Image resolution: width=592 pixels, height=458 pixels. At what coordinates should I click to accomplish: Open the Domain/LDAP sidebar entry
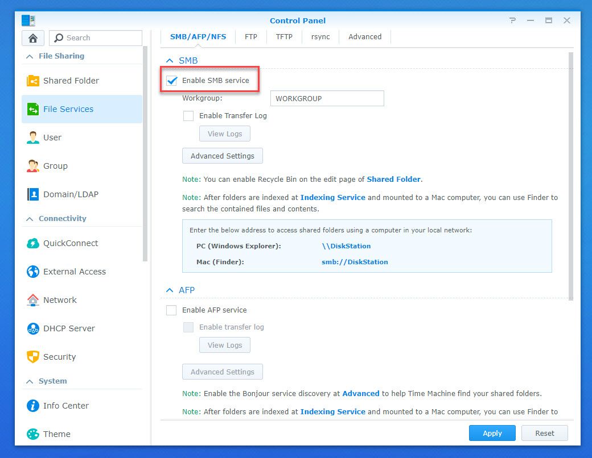point(82,194)
